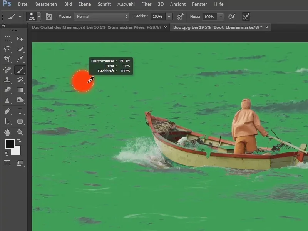Open the Bild menu
This screenshot has width=308, height=231.
(x=68, y=4)
